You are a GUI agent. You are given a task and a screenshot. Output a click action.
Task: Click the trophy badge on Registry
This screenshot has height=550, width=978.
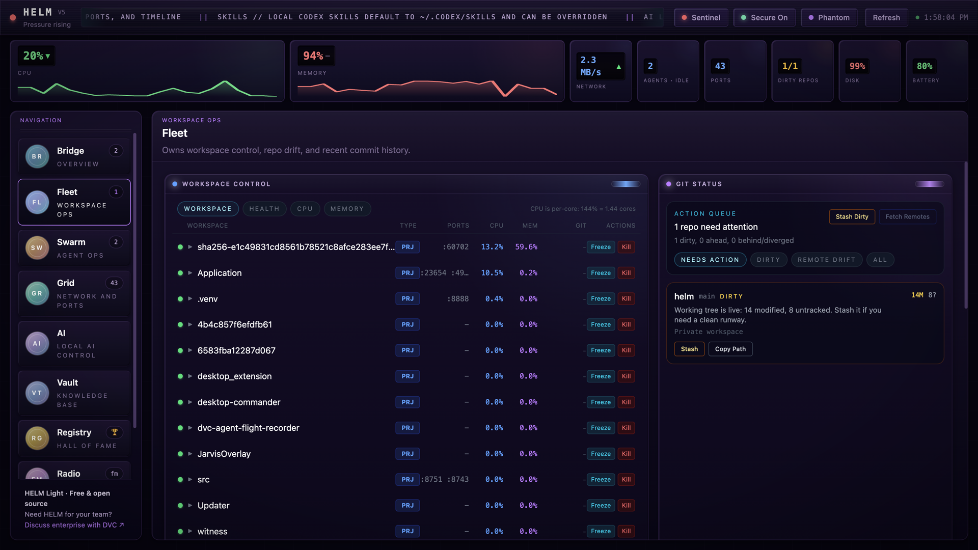[x=115, y=432]
